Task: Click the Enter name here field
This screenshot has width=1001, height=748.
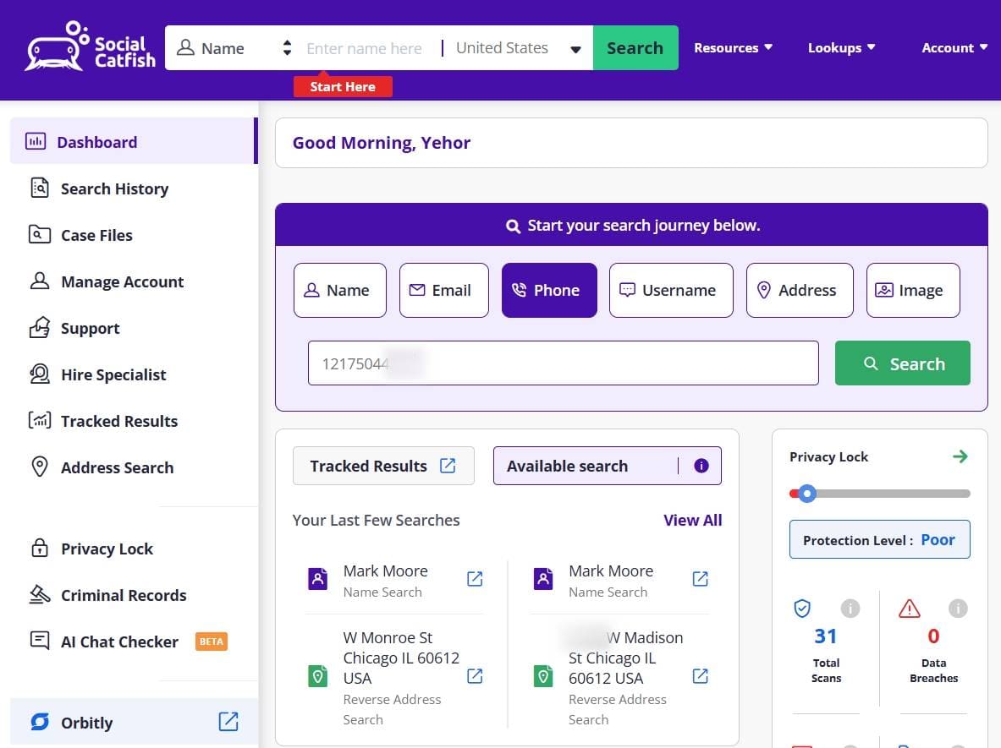Action: tap(365, 48)
